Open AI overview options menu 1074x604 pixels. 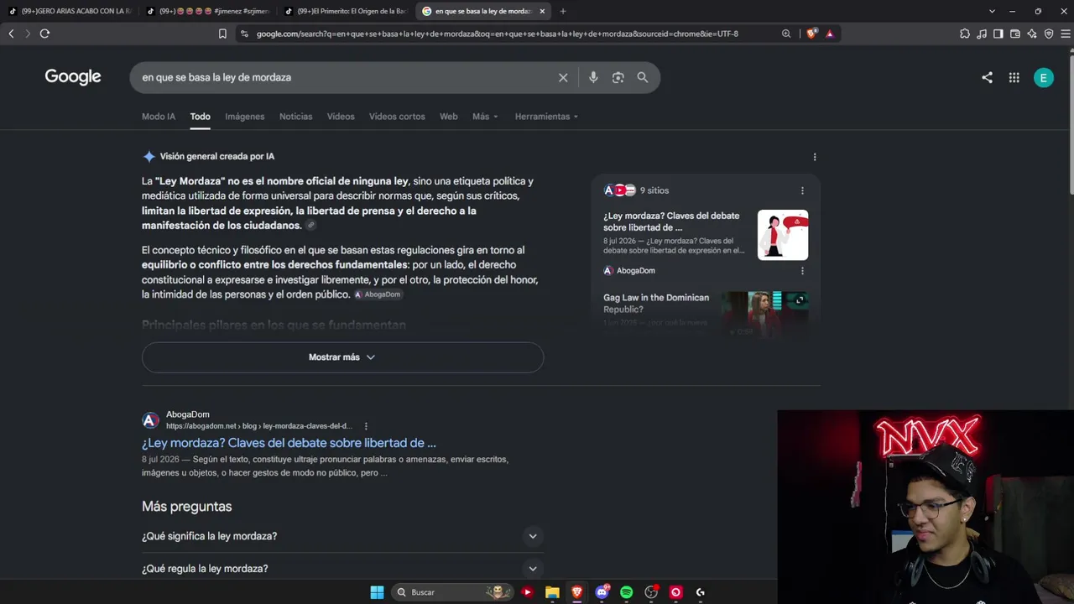pos(815,157)
